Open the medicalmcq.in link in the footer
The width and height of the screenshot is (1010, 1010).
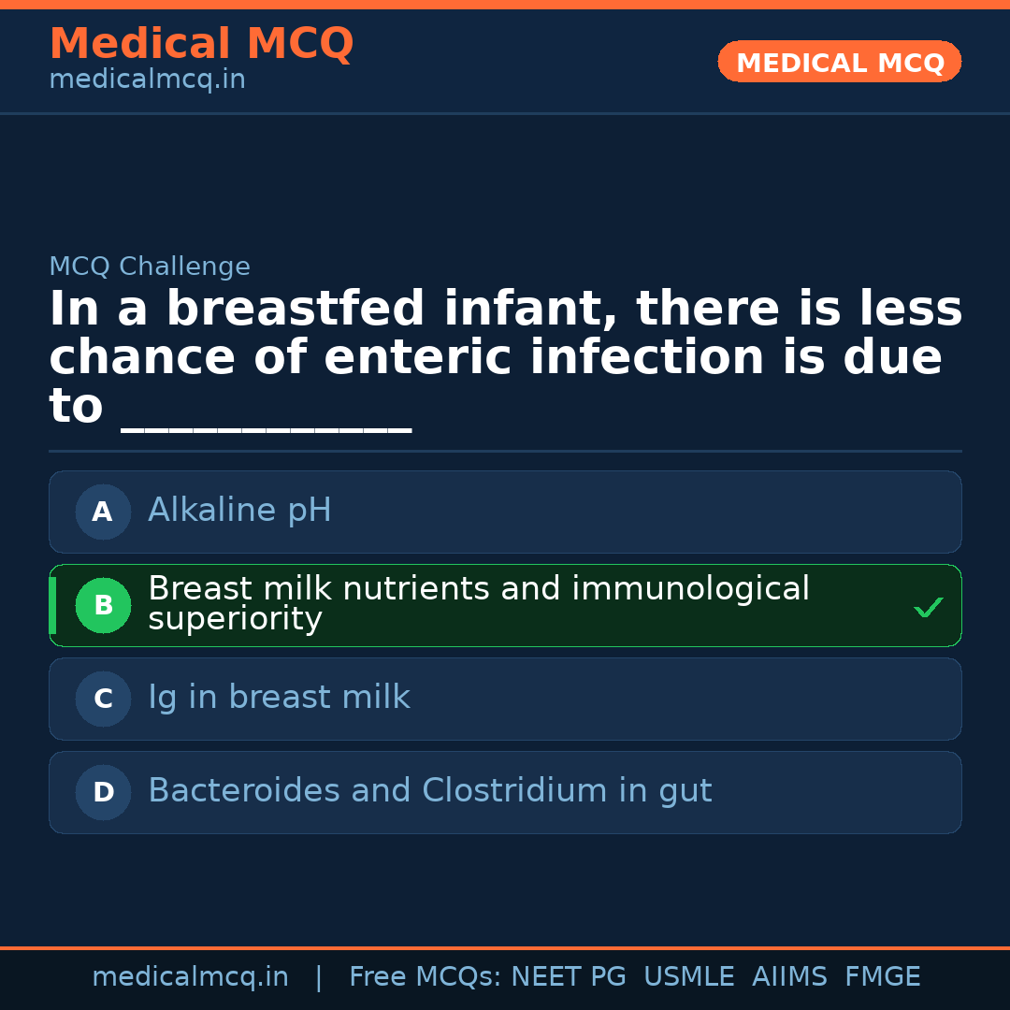[x=190, y=977]
